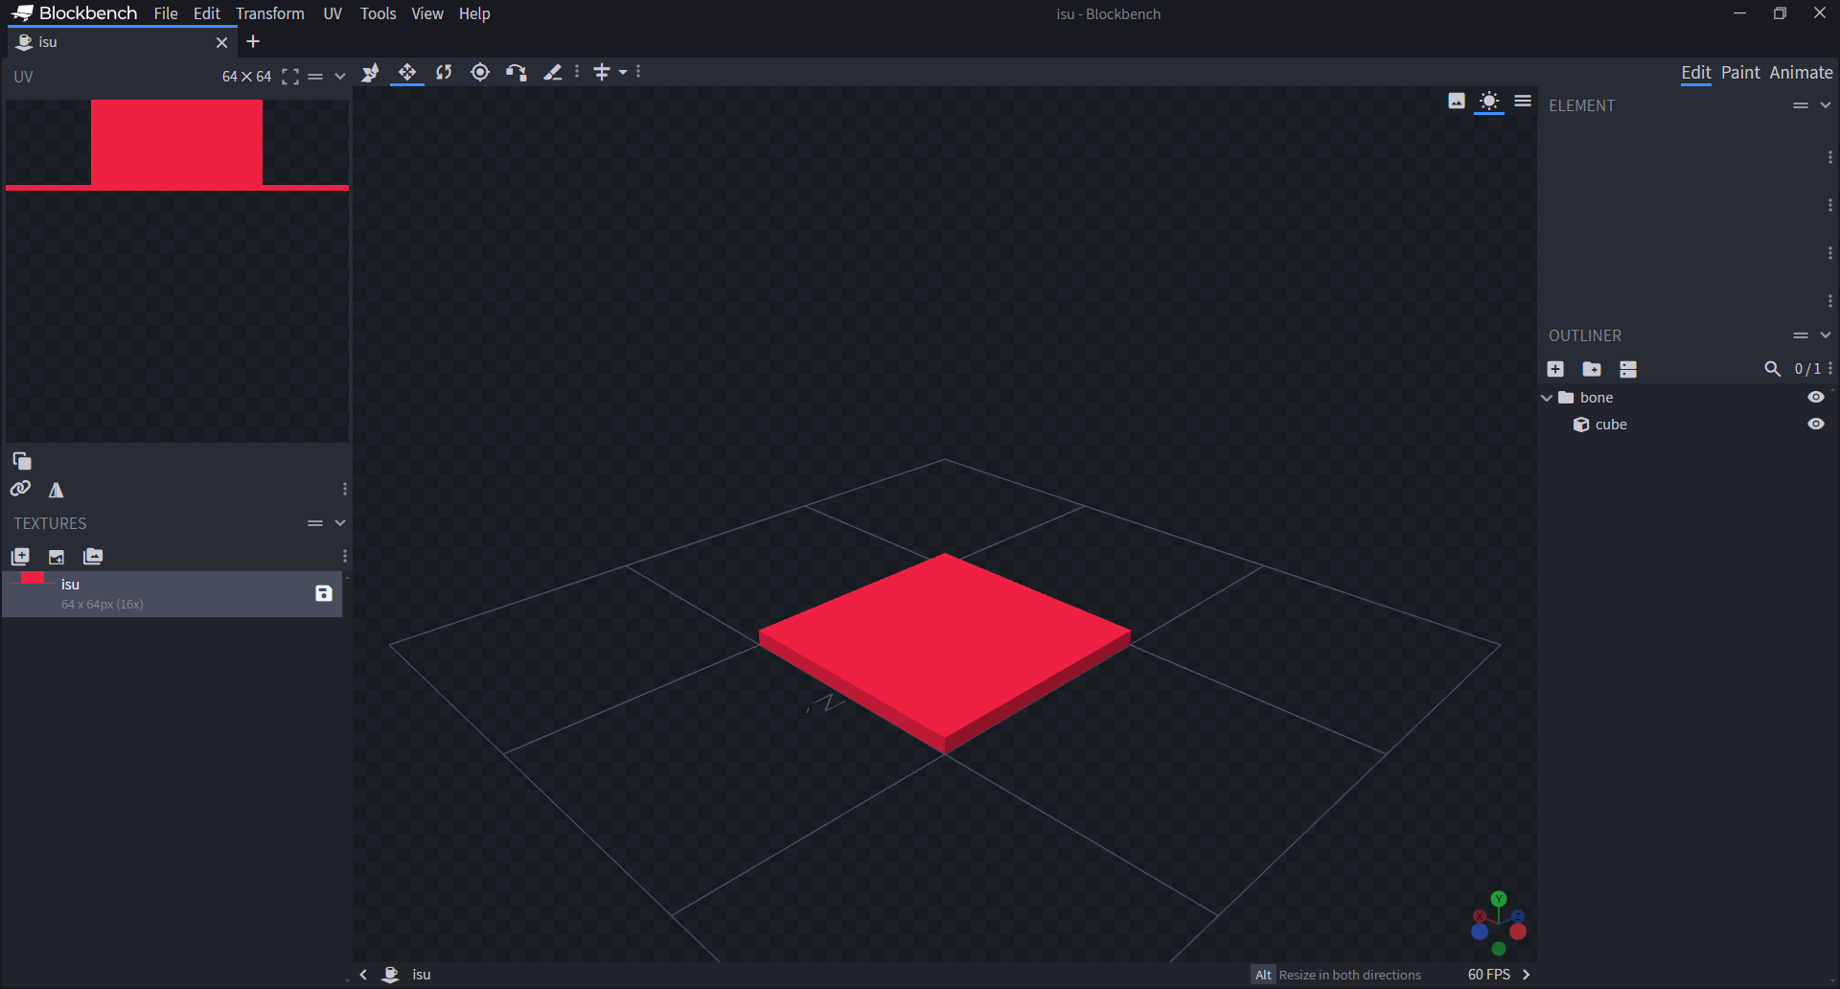
Task: Add a new cube in the Outliner
Action: click(x=1555, y=369)
